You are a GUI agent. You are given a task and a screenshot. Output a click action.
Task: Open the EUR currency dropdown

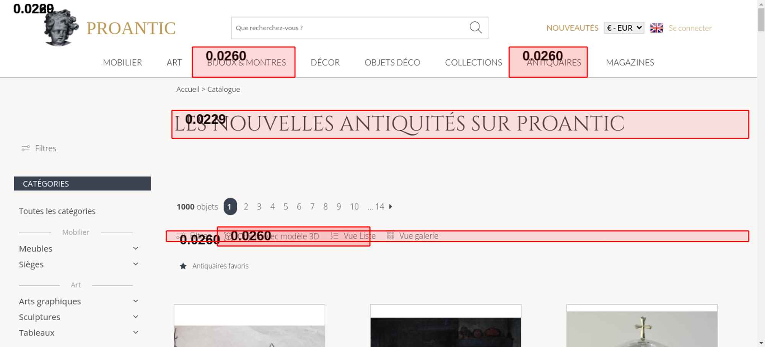click(x=624, y=28)
